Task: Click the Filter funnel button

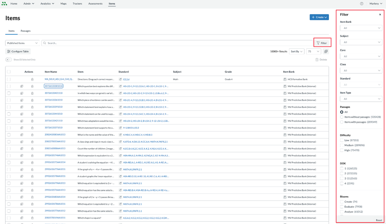Action: (x=322, y=43)
